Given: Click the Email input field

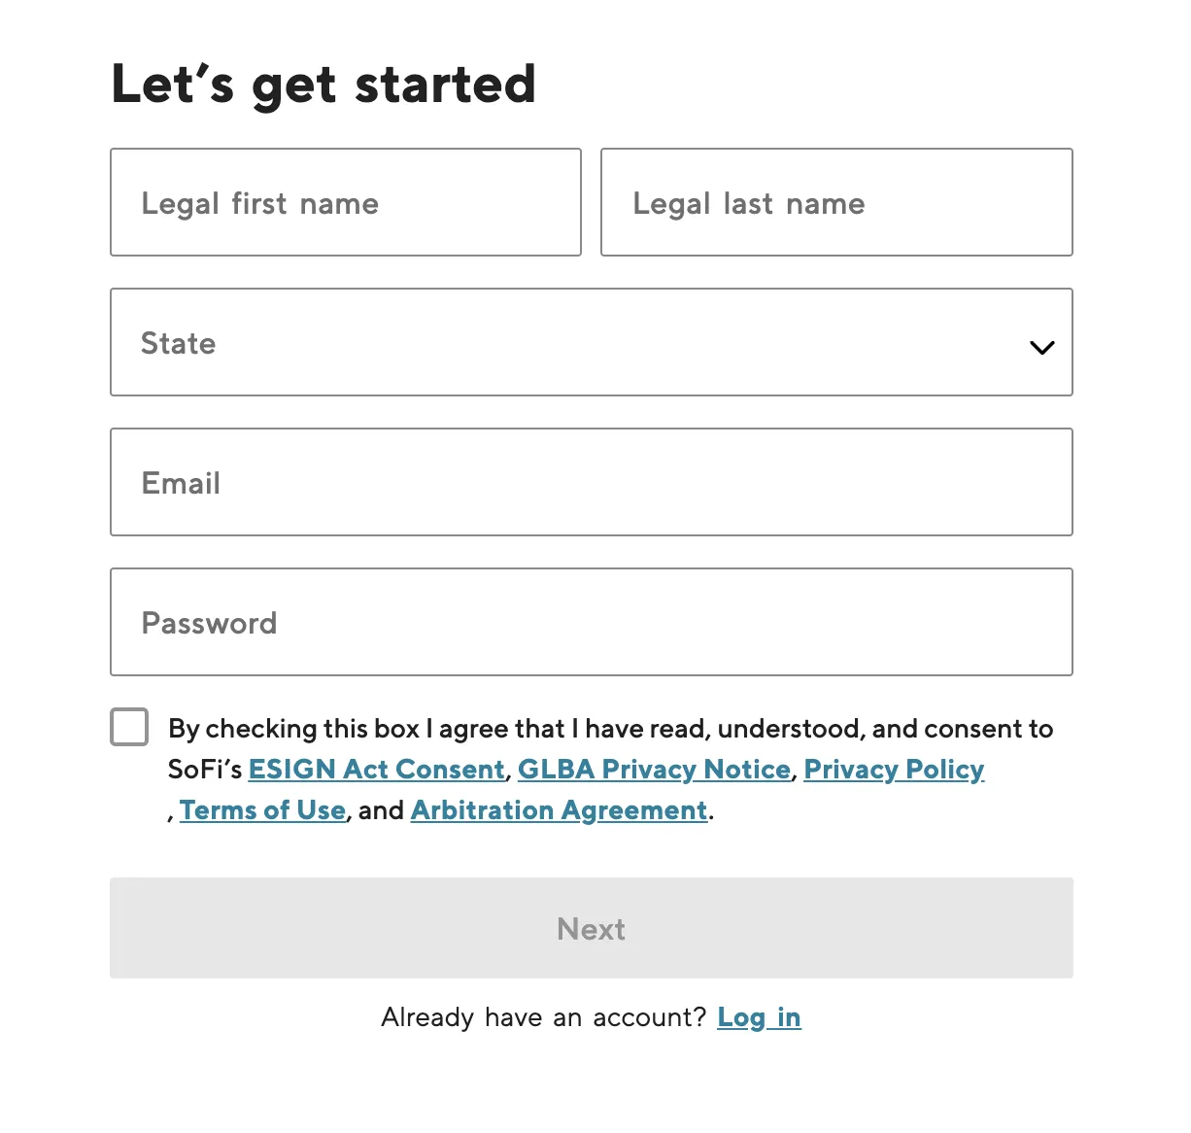Looking at the screenshot, I should (x=591, y=482).
